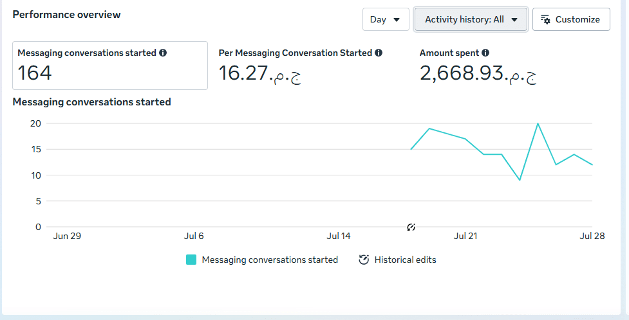Select the Per Messaging Conversation Started metric
This screenshot has height=320, width=629.
point(301,66)
